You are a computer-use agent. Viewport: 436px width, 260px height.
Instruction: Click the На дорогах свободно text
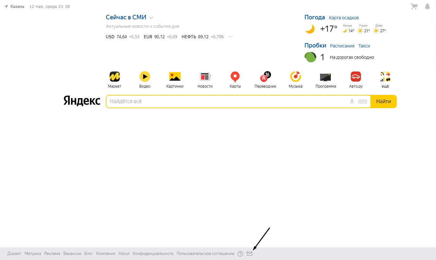pos(352,57)
